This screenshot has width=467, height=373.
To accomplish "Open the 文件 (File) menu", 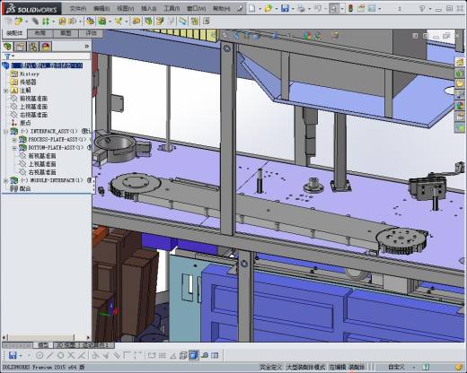I will coord(78,8).
